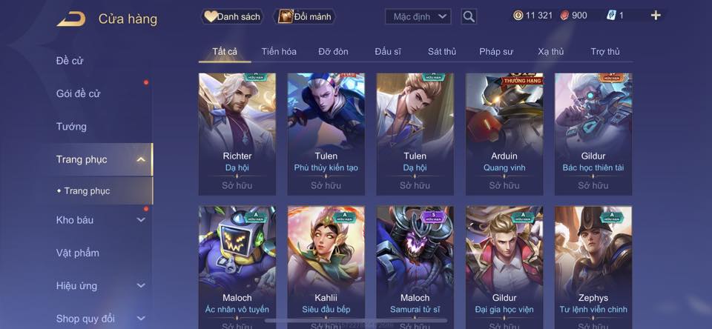Image resolution: width=712 pixels, height=329 pixels.
Task: Switch to the Sát thủ tab
Action: pyautogui.click(x=442, y=52)
